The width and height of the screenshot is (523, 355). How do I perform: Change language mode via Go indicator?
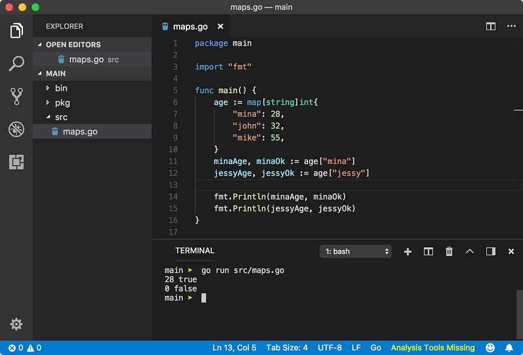375,348
